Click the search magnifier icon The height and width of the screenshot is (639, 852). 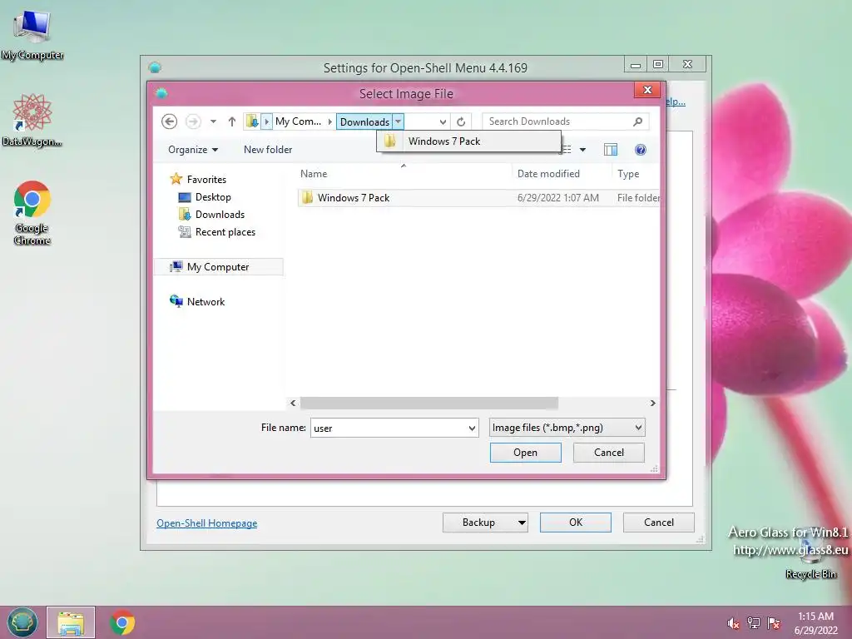point(638,121)
